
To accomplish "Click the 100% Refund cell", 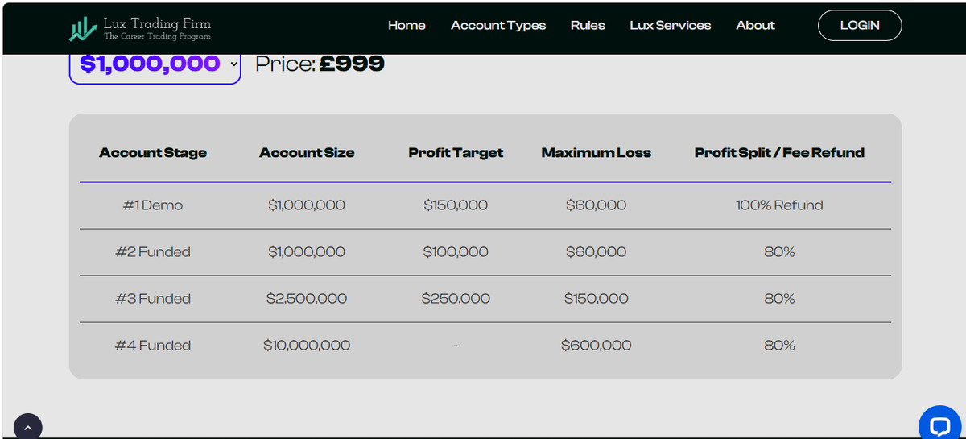I will click(779, 205).
